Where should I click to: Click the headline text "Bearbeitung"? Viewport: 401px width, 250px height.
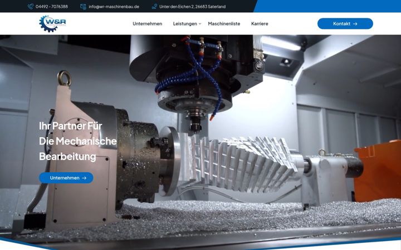67,156
